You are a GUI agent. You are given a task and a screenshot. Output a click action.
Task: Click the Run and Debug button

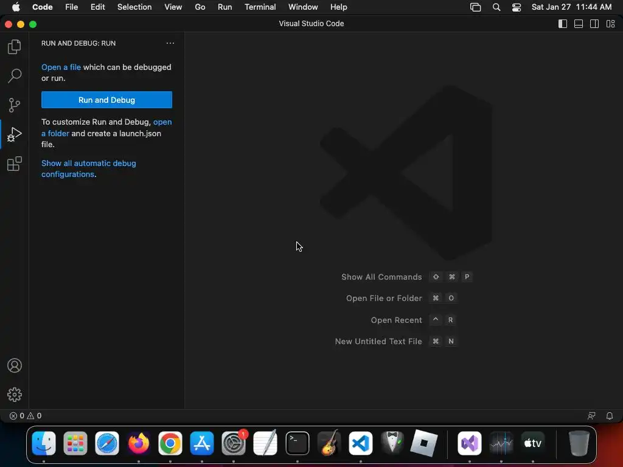click(106, 100)
